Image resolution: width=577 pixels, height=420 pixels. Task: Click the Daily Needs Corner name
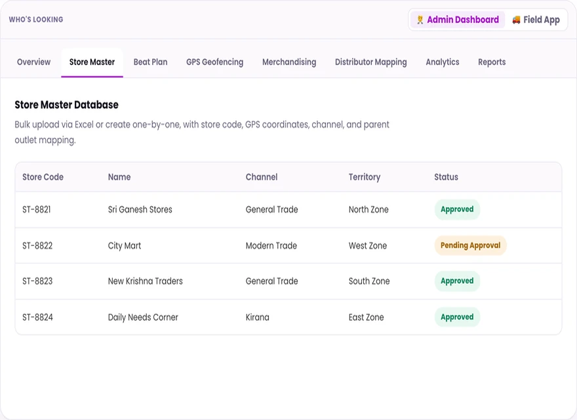(143, 317)
